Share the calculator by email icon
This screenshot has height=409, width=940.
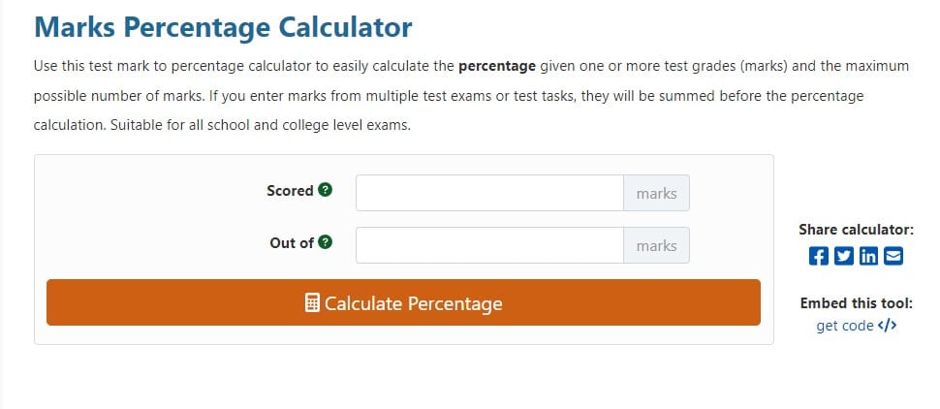coord(893,256)
